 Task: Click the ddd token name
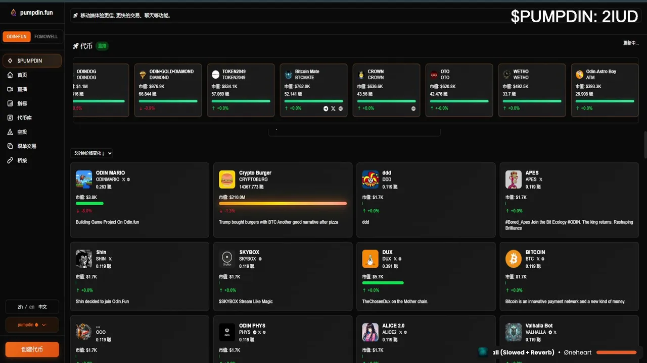point(387,173)
